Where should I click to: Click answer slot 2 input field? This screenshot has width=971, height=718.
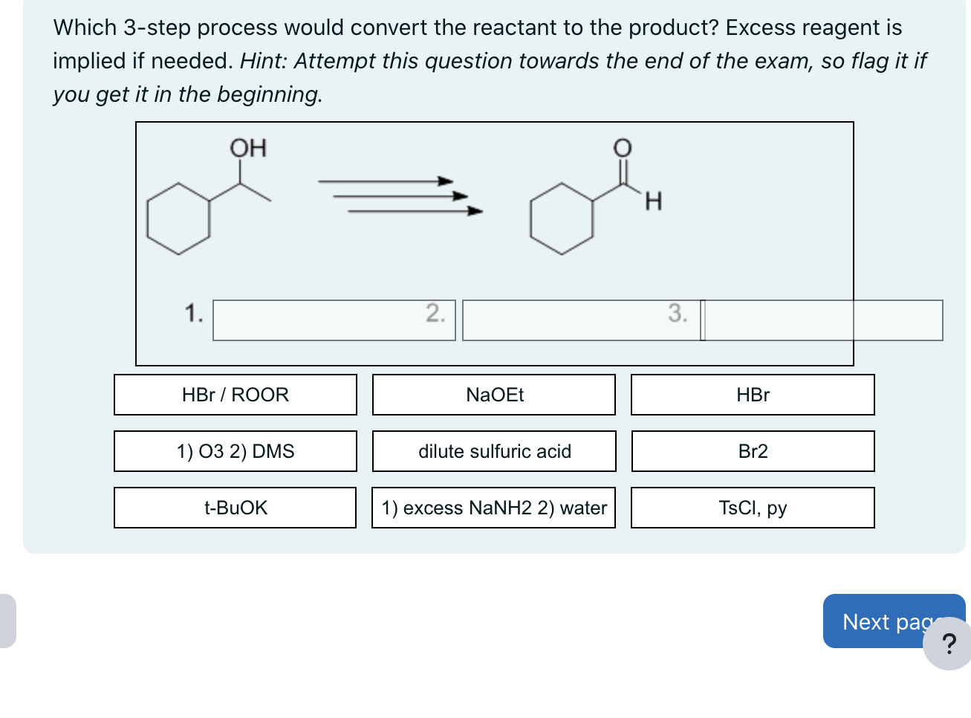[x=579, y=320]
